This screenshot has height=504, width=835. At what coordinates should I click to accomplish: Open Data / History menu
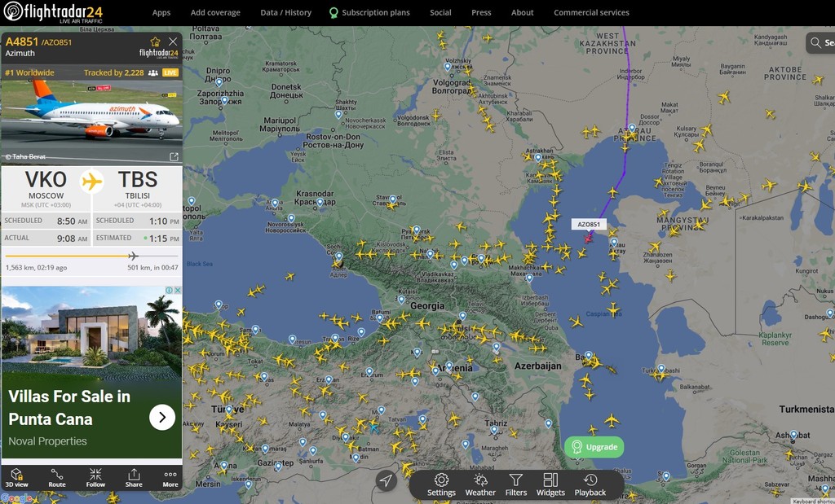(x=286, y=12)
